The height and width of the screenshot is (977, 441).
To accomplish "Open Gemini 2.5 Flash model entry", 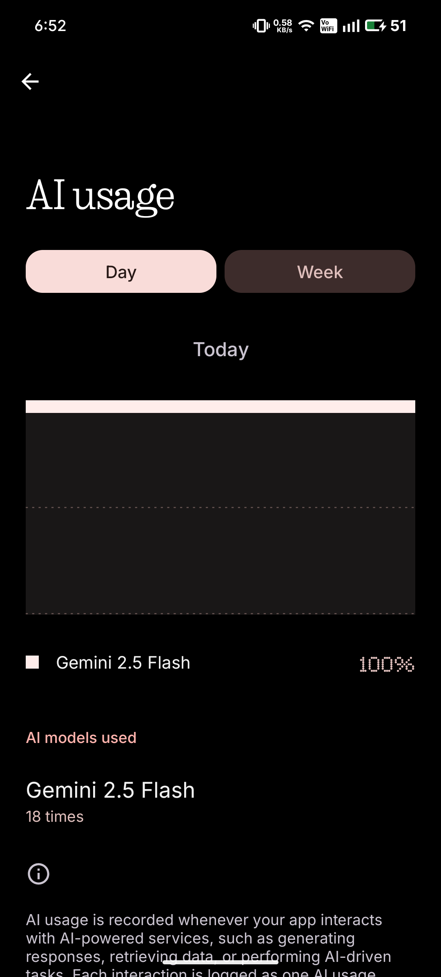I will (110, 790).
